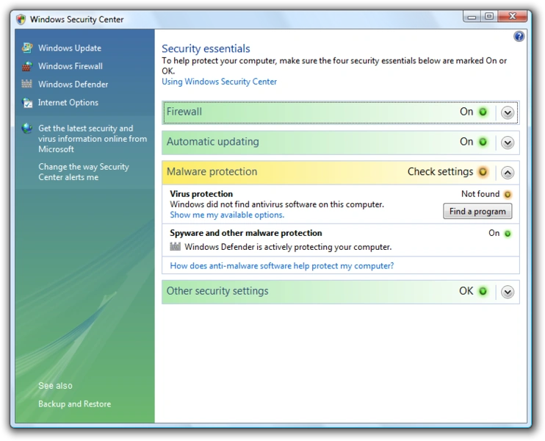
Task: Click the green status light on Automatic updating
Action: pos(483,142)
